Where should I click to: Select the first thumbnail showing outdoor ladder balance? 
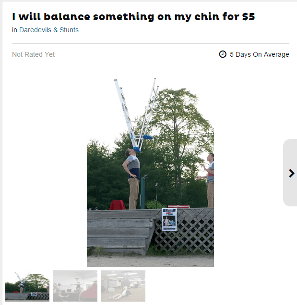[x=27, y=286]
